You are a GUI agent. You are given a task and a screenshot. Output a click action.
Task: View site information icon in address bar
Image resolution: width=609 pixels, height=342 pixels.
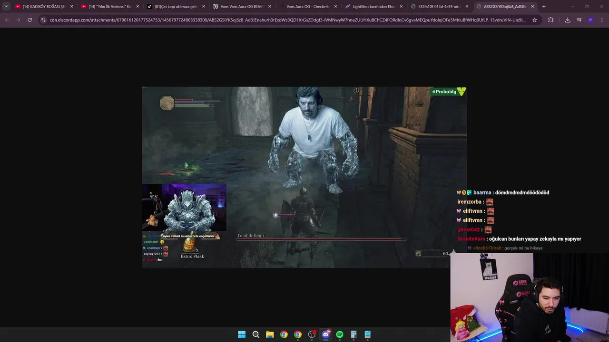coord(43,20)
